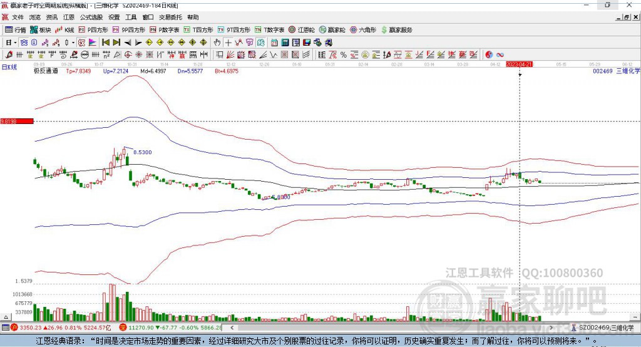Select the zigzag wave line tool
The image size is (641, 347).
tap(273, 54)
